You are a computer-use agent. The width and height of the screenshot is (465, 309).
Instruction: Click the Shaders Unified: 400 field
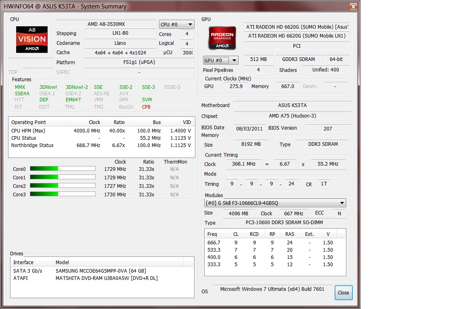point(326,70)
